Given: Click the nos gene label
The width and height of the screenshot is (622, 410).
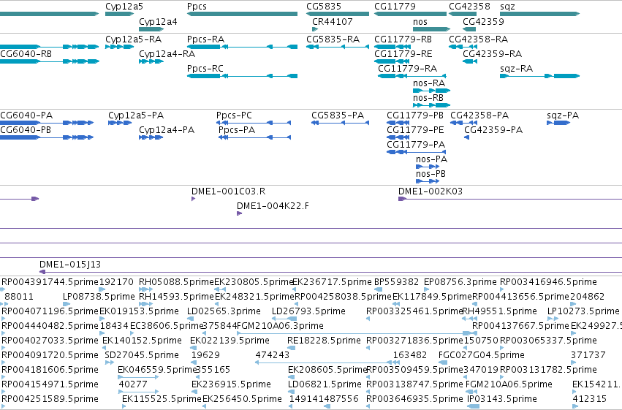Looking at the screenshot, I should (420, 21).
